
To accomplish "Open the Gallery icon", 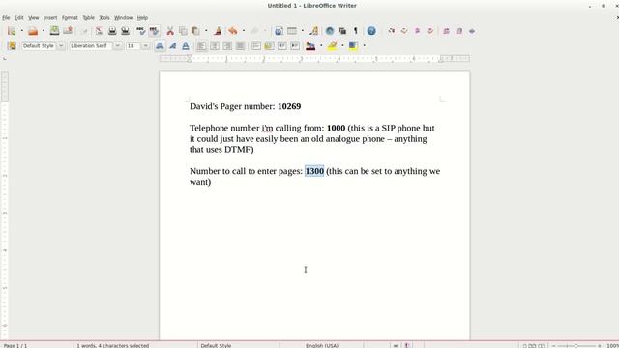I will [342, 31].
